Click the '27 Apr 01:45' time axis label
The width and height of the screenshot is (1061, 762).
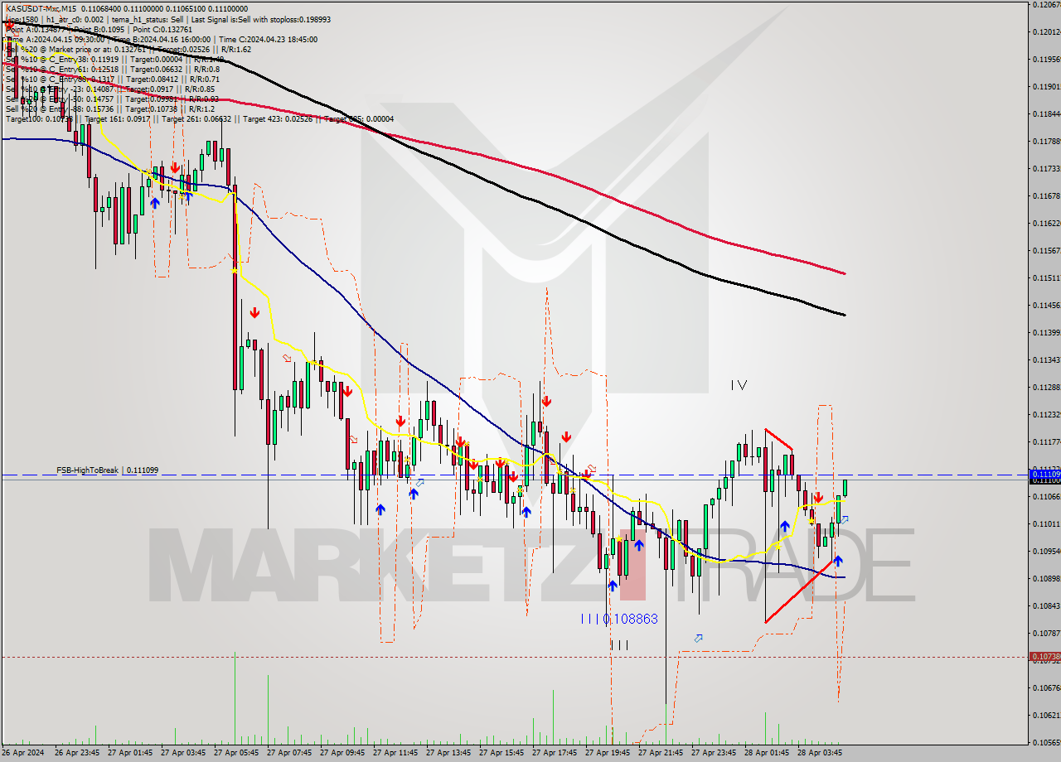coord(131,753)
